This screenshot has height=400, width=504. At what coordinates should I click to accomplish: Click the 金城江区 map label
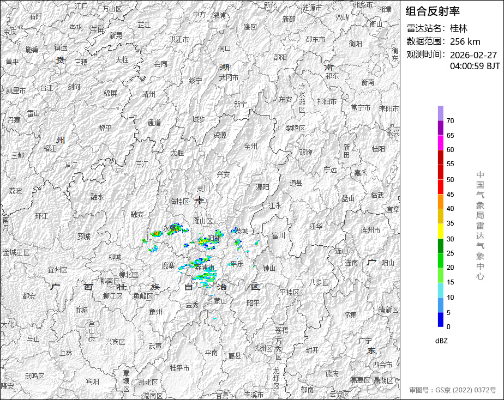pyautogui.click(x=16, y=253)
